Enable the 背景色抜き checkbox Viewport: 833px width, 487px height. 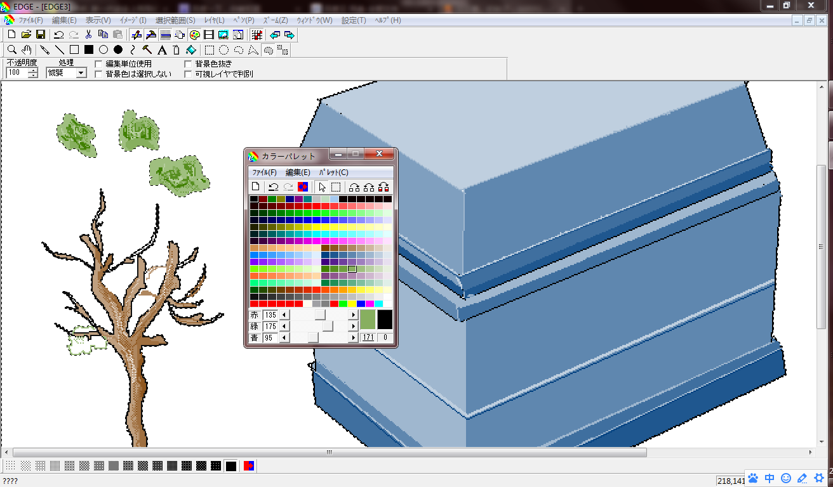pos(188,63)
